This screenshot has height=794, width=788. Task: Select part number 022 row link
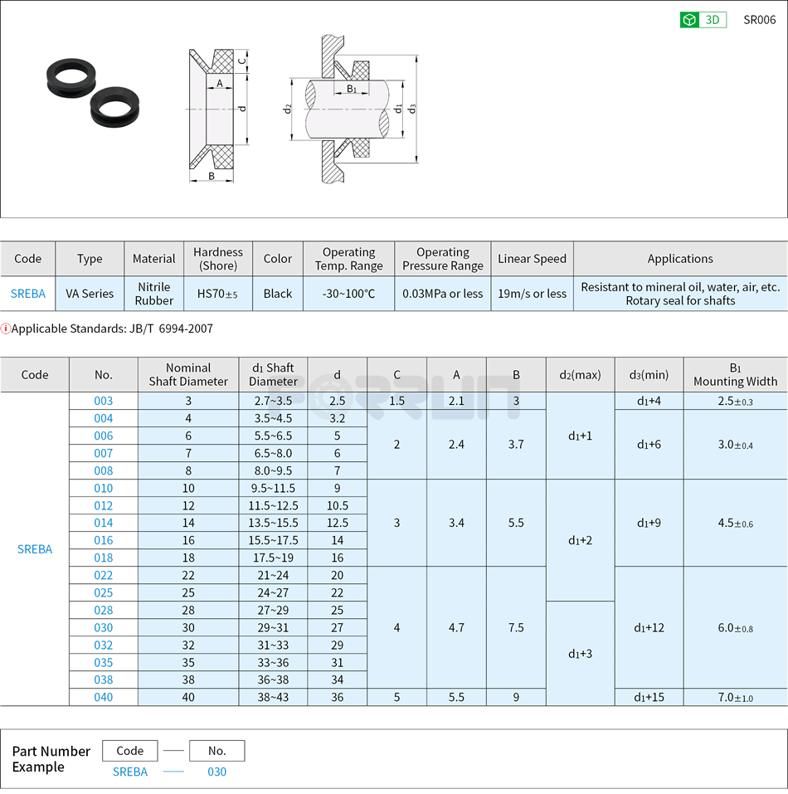103,575
